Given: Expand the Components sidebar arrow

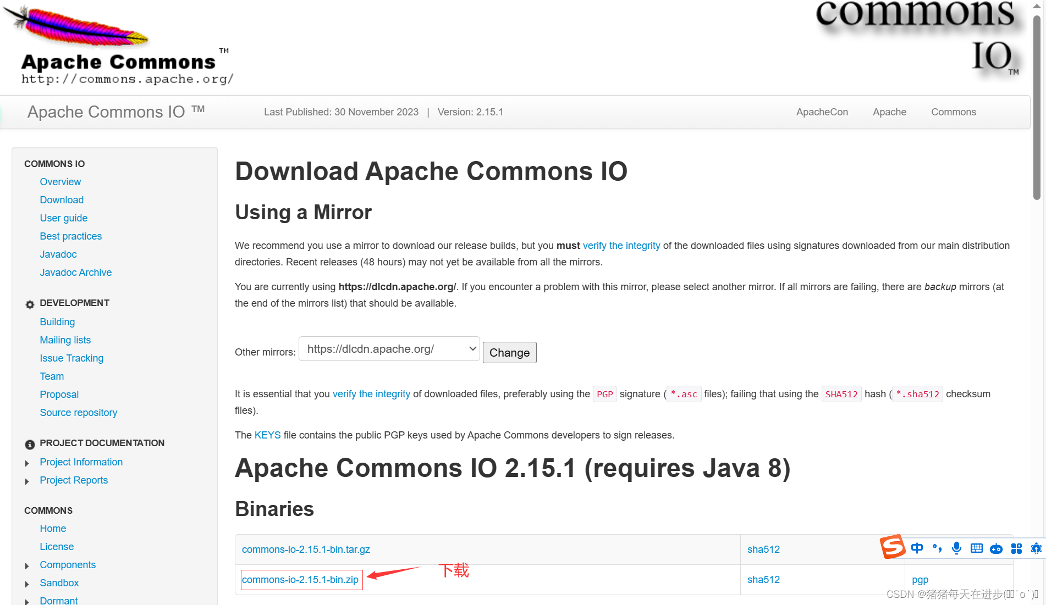Looking at the screenshot, I should pos(27,566).
